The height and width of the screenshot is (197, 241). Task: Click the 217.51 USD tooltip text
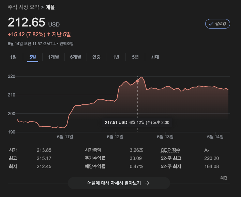[x=116, y=123]
